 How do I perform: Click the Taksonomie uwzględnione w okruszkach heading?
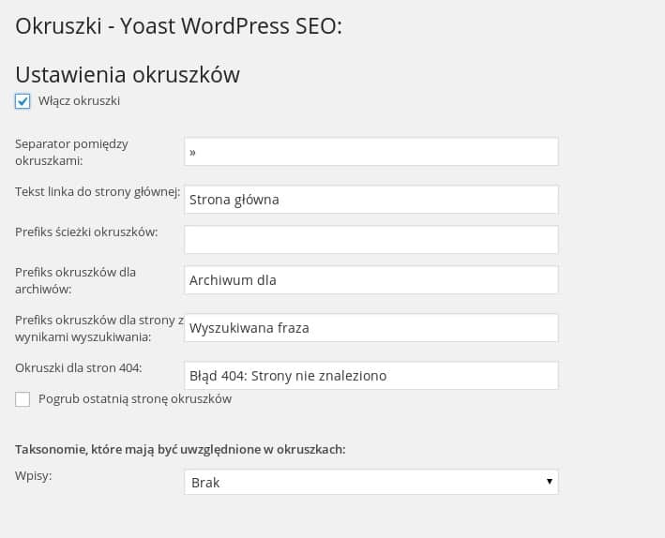(180, 449)
